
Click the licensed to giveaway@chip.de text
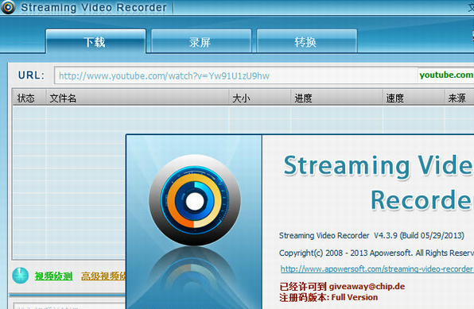[x=342, y=286]
